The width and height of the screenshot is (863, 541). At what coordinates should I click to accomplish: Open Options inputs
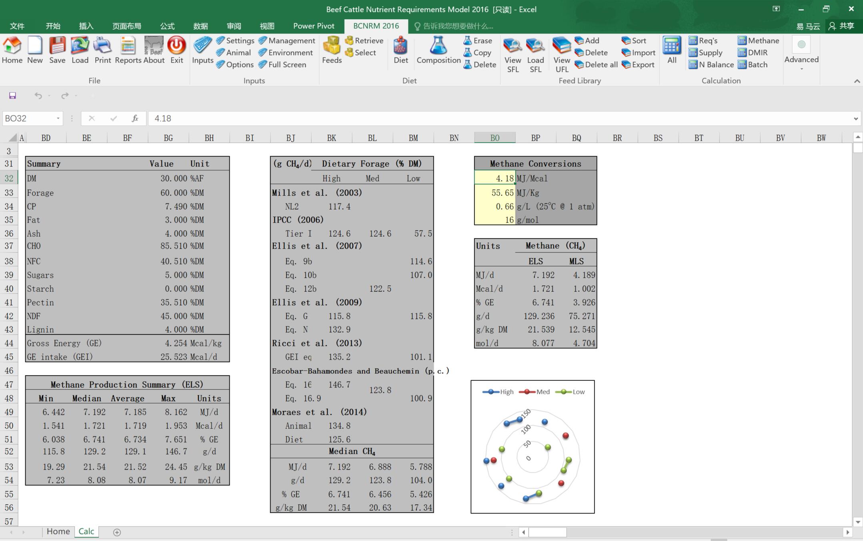click(235, 64)
